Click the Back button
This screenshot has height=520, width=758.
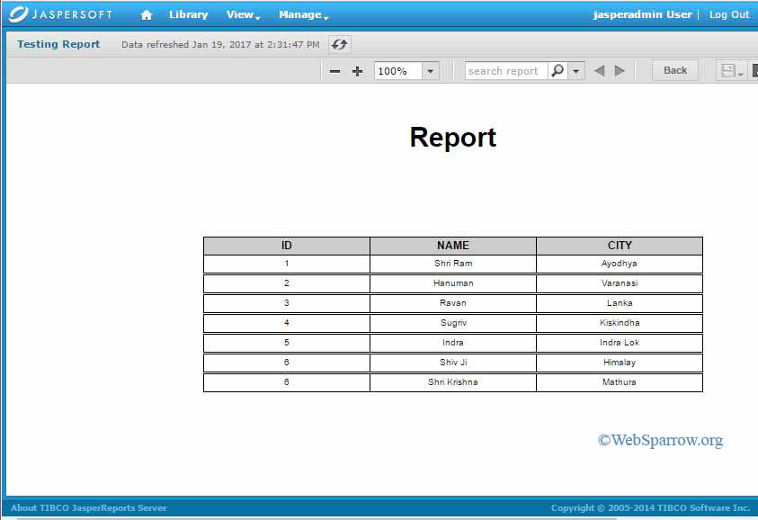(x=674, y=69)
